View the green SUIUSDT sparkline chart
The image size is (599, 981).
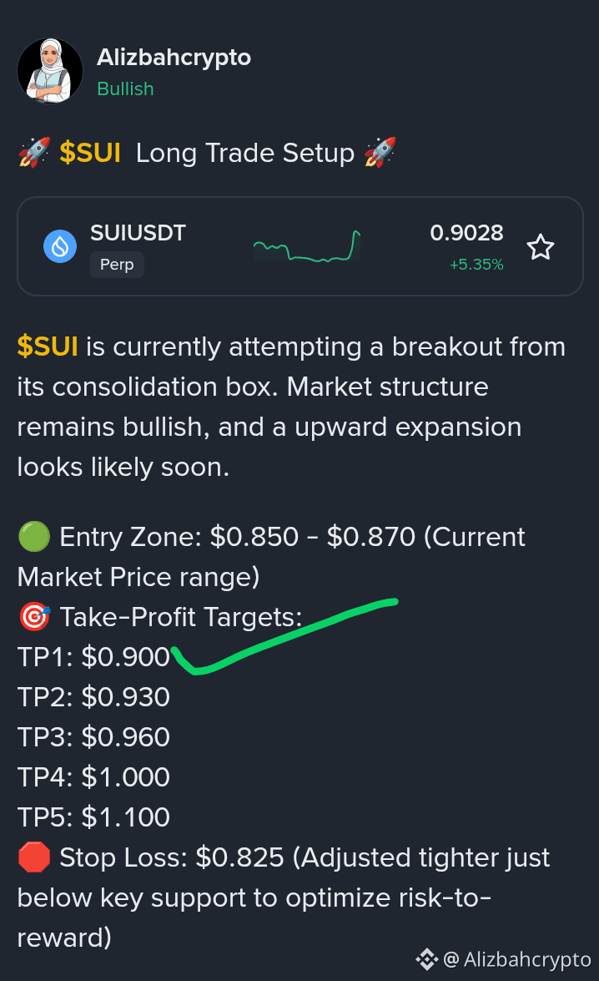[306, 245]
